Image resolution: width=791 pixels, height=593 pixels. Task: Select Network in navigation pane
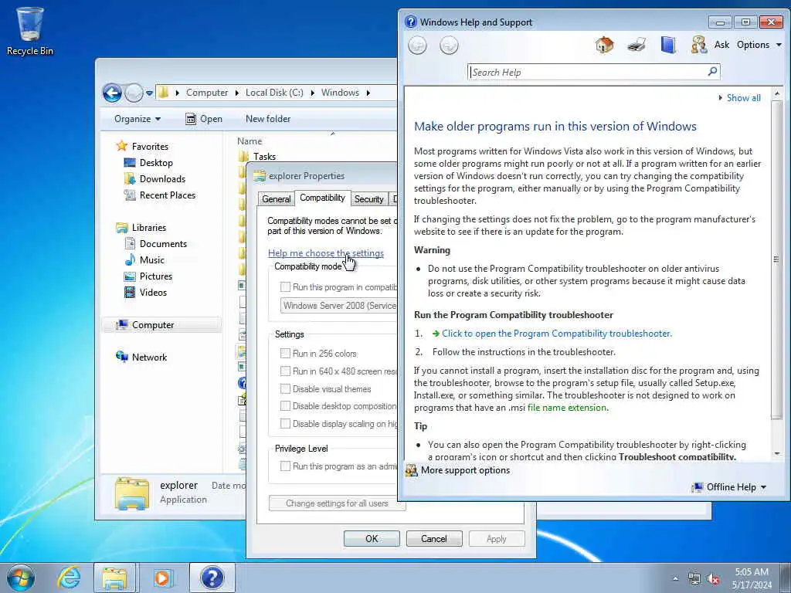tap(149, 357)
